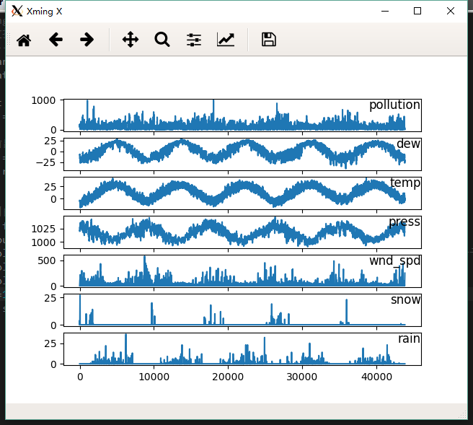
Task: Close the Xming X window
Action: pyautogui.click(x=451, y=11)
